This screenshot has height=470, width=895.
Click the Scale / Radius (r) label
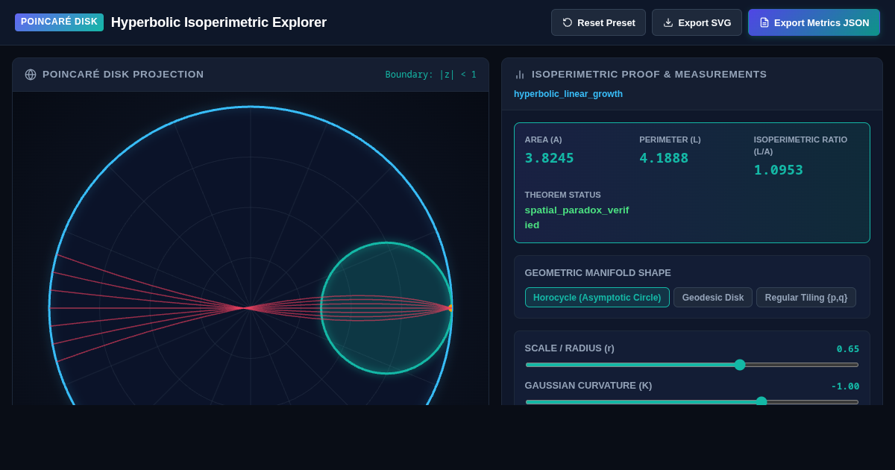pos(570,348)
